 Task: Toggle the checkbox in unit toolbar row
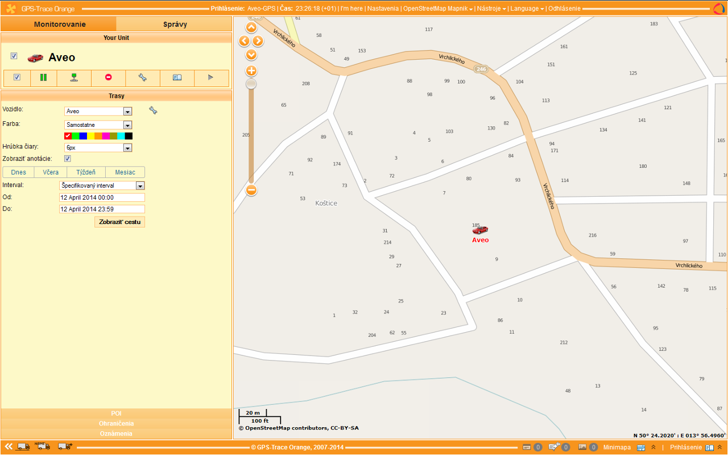point(17,77)
